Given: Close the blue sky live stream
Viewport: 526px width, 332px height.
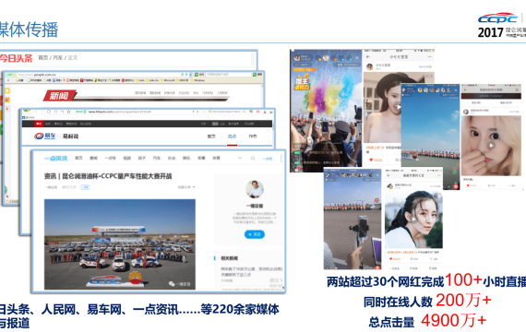Looking at the screenshot, I should point(456,89).
